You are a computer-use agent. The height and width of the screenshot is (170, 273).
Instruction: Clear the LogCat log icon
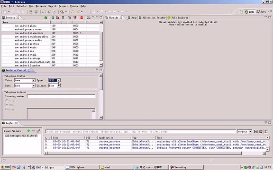pyautogui.click(x=261, y=132)
